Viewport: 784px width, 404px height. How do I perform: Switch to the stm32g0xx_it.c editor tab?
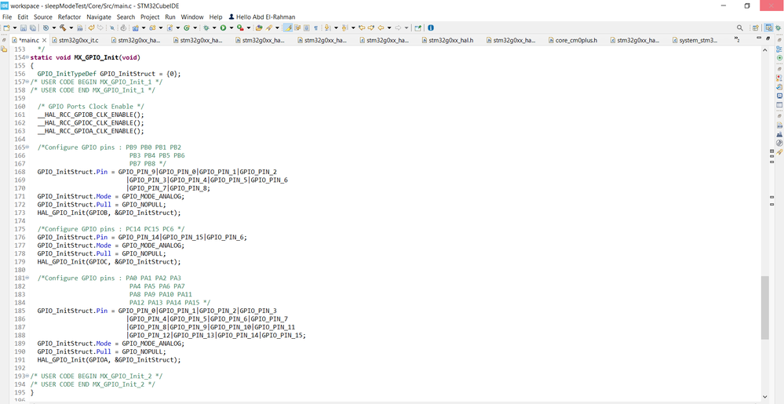(x=75, y=40)
